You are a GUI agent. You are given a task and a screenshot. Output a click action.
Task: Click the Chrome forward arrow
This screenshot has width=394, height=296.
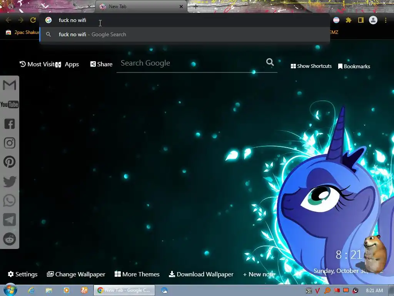tap(21, 20)
